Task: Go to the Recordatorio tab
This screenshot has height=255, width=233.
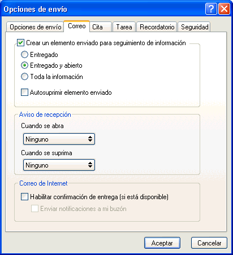Action: pyautogui.click(x=157, y=27)
